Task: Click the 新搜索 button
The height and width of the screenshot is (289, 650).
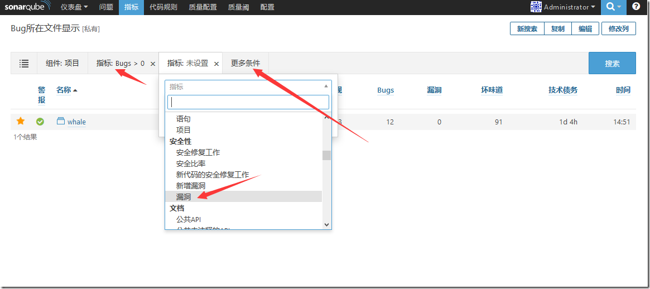Action: (527, 29)
